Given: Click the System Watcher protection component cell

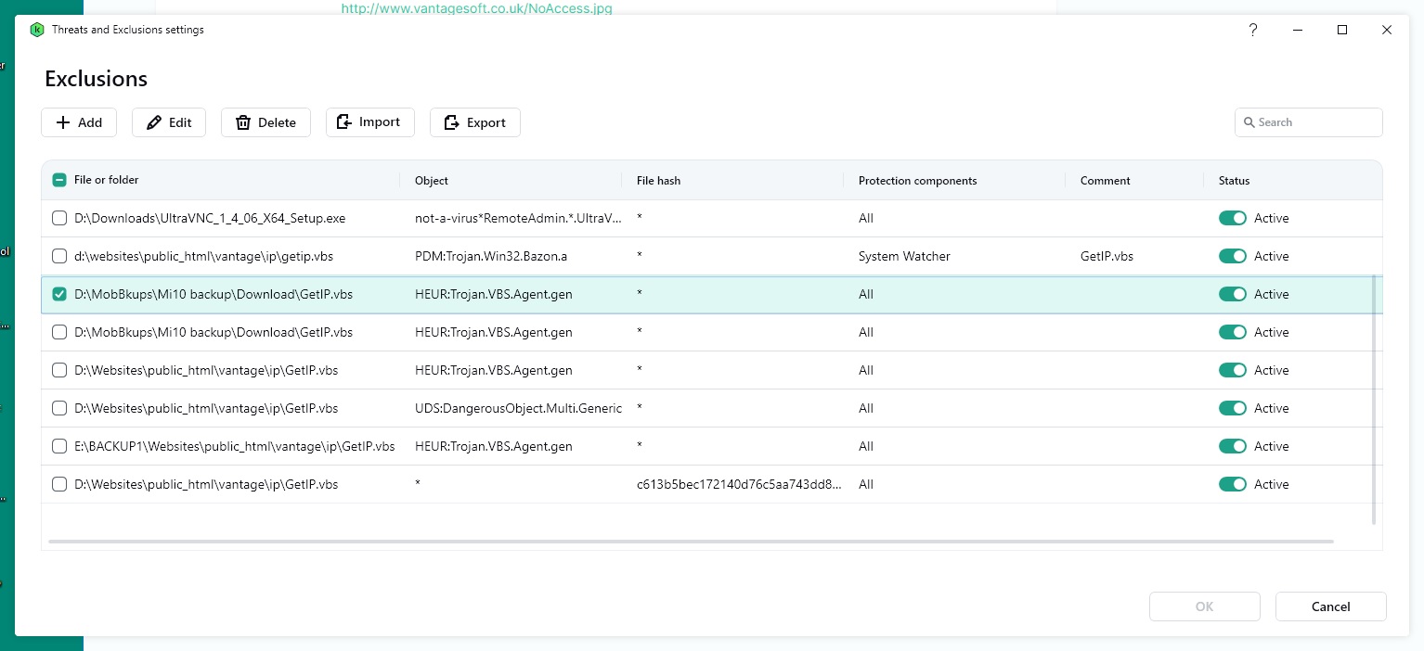Looking at the screenshot, I should pyautogui.click(x=904, y=256).
